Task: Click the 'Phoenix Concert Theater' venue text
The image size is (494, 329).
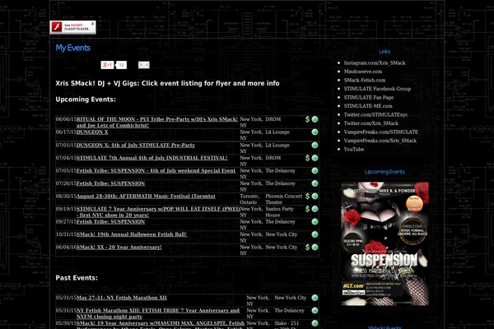Action: pyautogui.click(x=283, y=199)
